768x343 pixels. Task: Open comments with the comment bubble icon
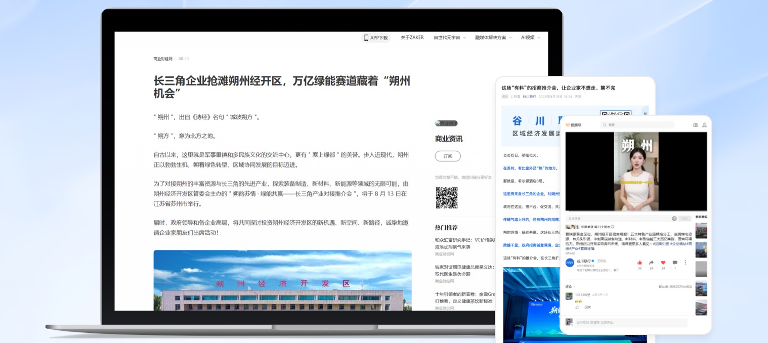[674, 263]
